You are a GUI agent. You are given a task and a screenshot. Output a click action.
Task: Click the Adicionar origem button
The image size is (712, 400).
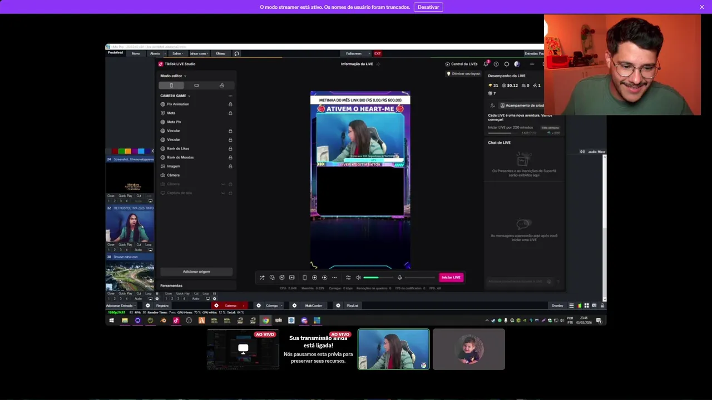pyautogui.click(x=196, y=272)
